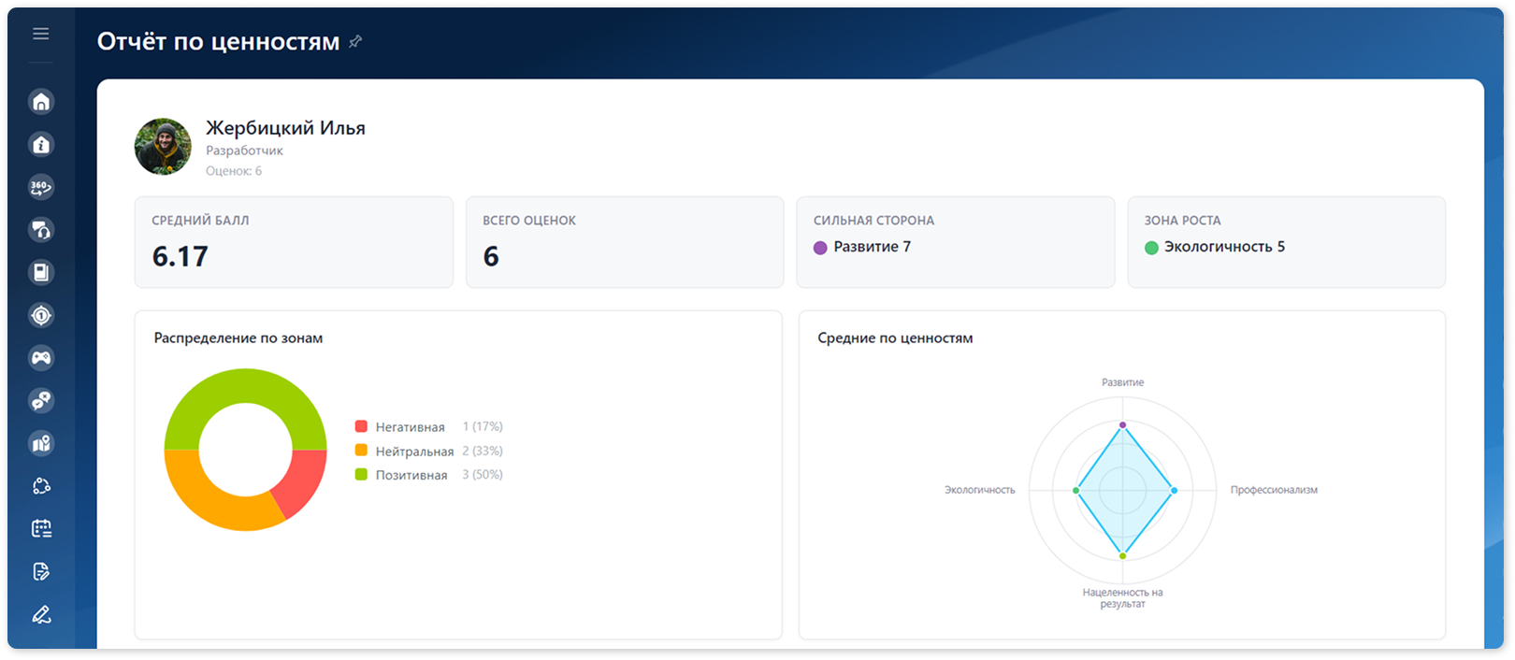Open the hamburger menu in sidebar
1515x660 pixels.
[41, 34]
